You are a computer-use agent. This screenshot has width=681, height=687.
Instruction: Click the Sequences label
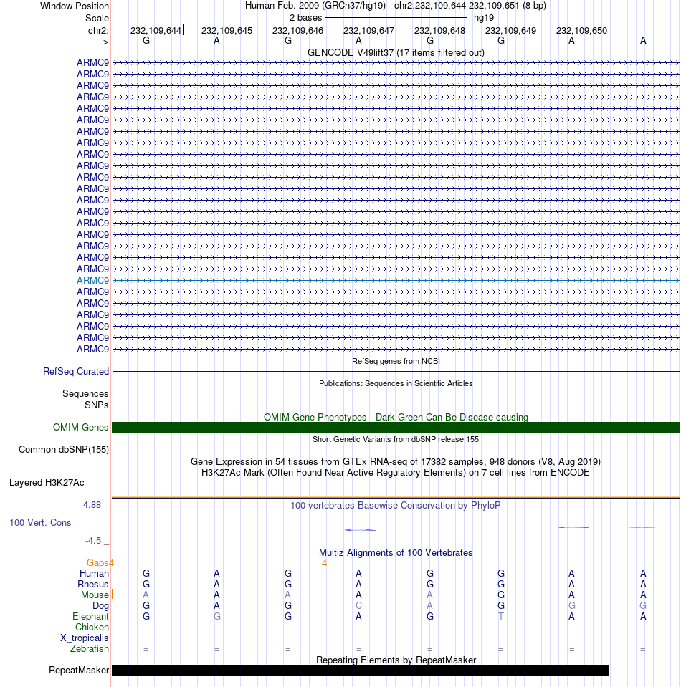point(85,393)
